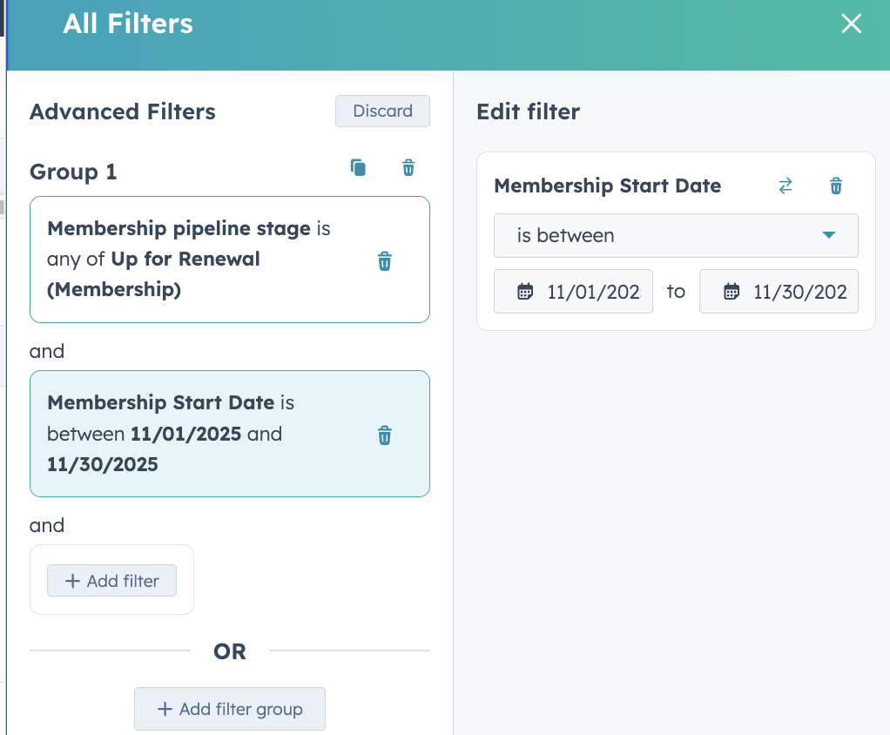
Task: Open calendar picker for the 11/30 end date
Action: 732,292
